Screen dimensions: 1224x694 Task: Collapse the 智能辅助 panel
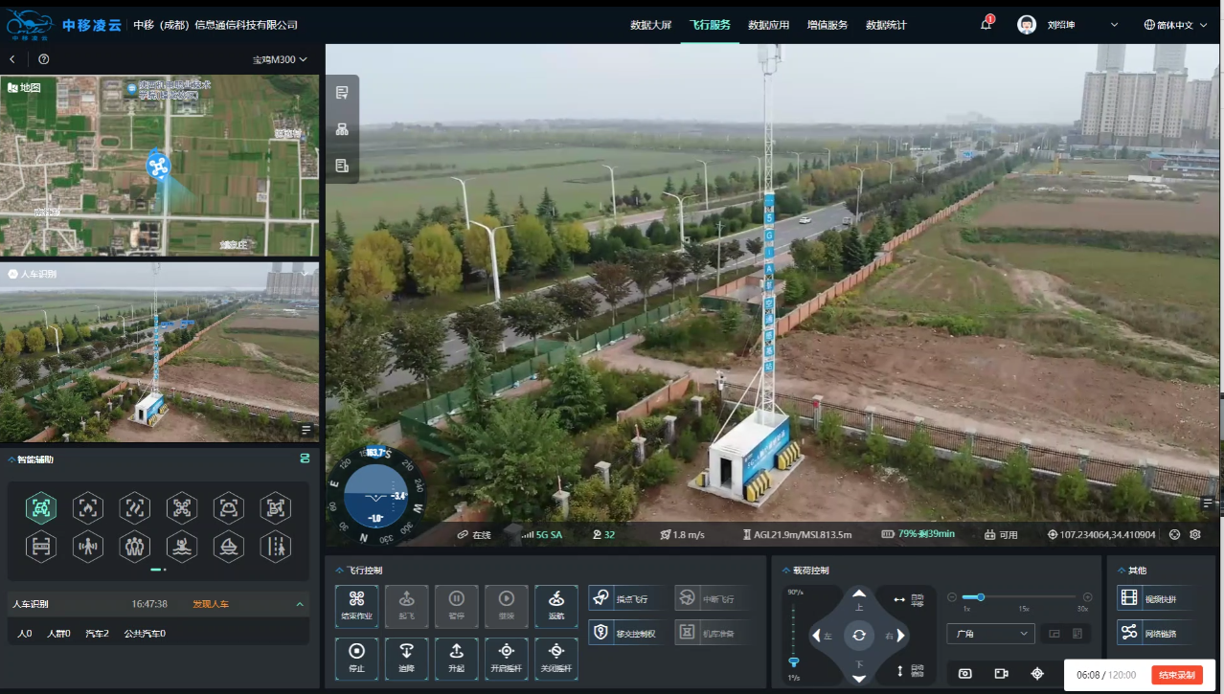point(12,459)
